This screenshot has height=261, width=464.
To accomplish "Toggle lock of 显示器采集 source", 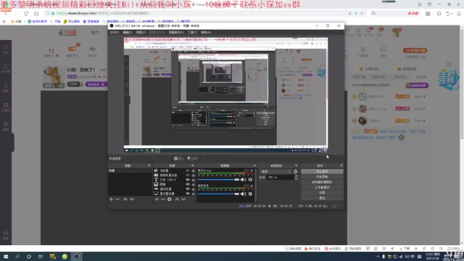I will pos(194,194).
